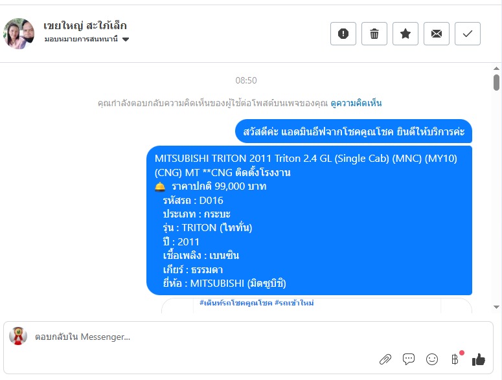Click scrollbar down arrow in chat
The height and width of the screenshot is (380, 502).
pyautogui.click(x=496, y=307)
